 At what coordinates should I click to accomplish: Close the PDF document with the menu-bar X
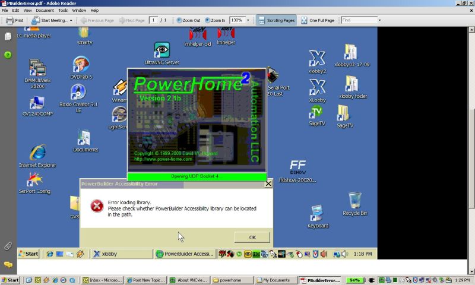tap(471, 10)
